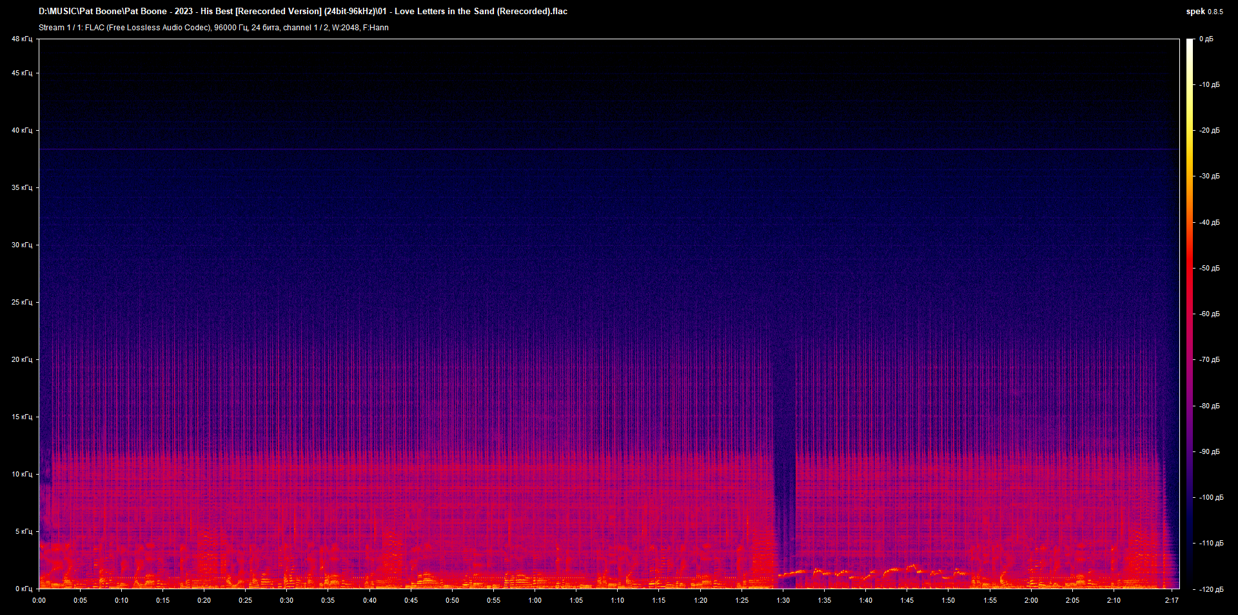Click the -120 дБ level scale label
The image size is (1238, 615).
[x=1211, y=590]
